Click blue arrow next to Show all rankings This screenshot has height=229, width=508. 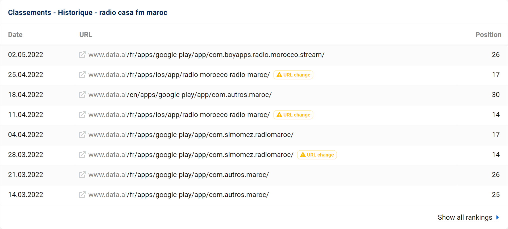point(497,217)
